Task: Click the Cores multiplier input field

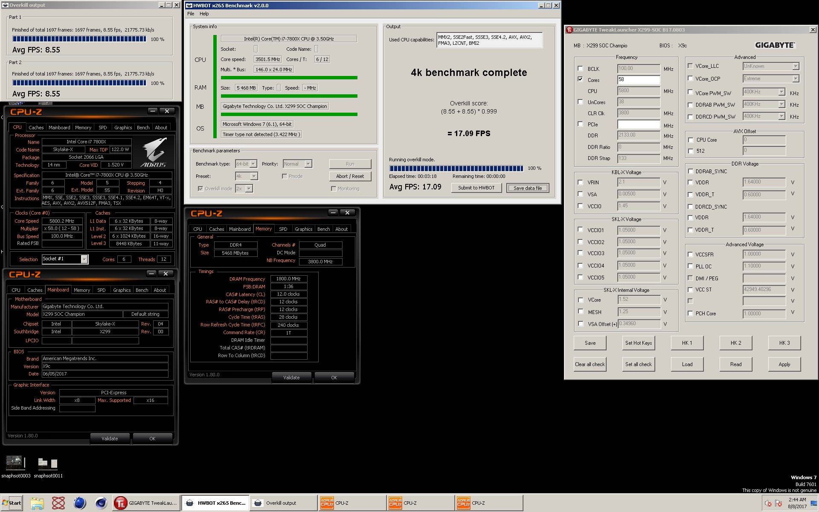Action: tap(639, 80)
